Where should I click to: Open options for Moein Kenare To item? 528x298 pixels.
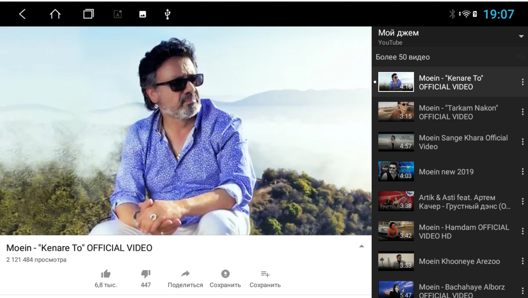coord(523,82)
